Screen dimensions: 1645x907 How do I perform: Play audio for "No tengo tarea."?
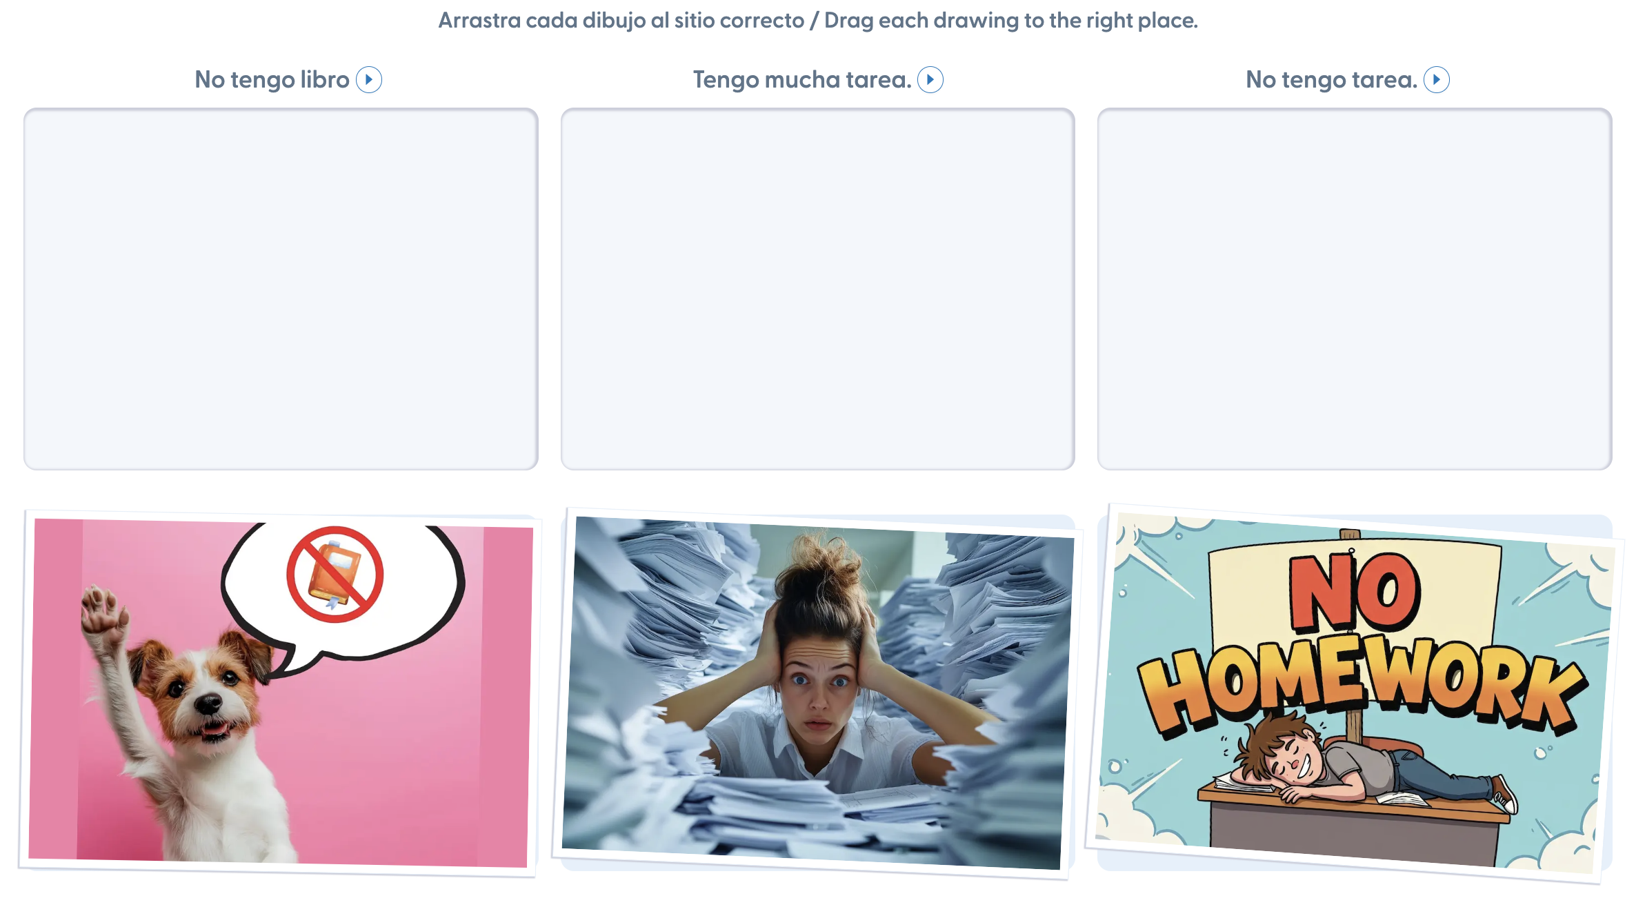click(x=1437, y=80)
